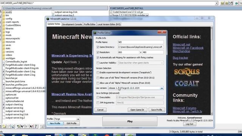Select CodeChickenCore 1.7.2-rc1.jar in right panel
Screen dimensions: 242x136
[128, 12]
